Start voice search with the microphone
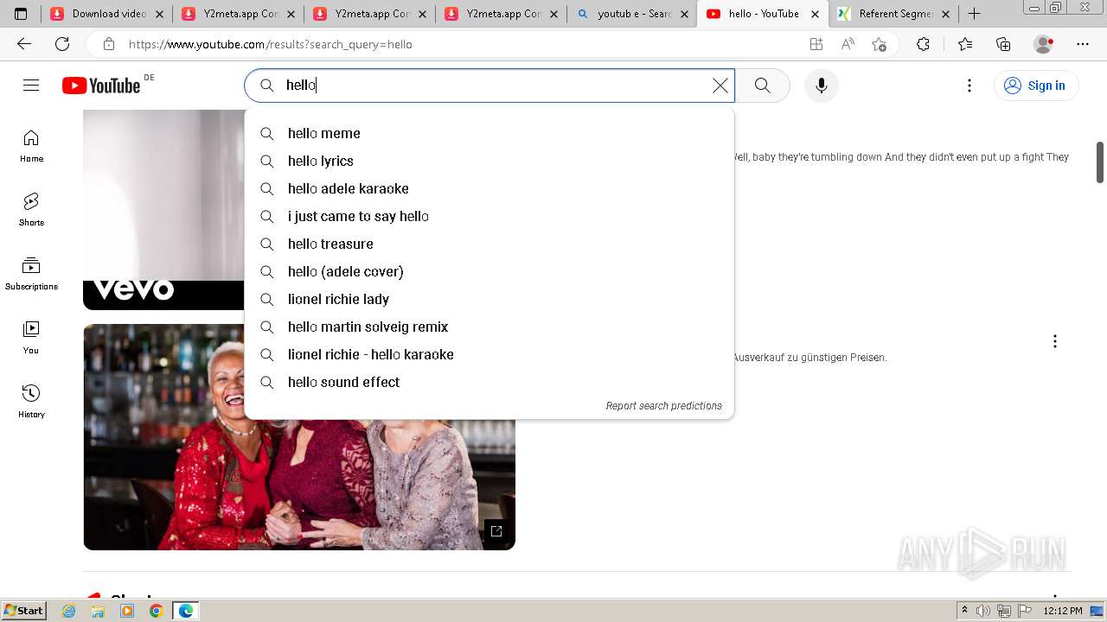1107x622 pixels. coord(822,85)
